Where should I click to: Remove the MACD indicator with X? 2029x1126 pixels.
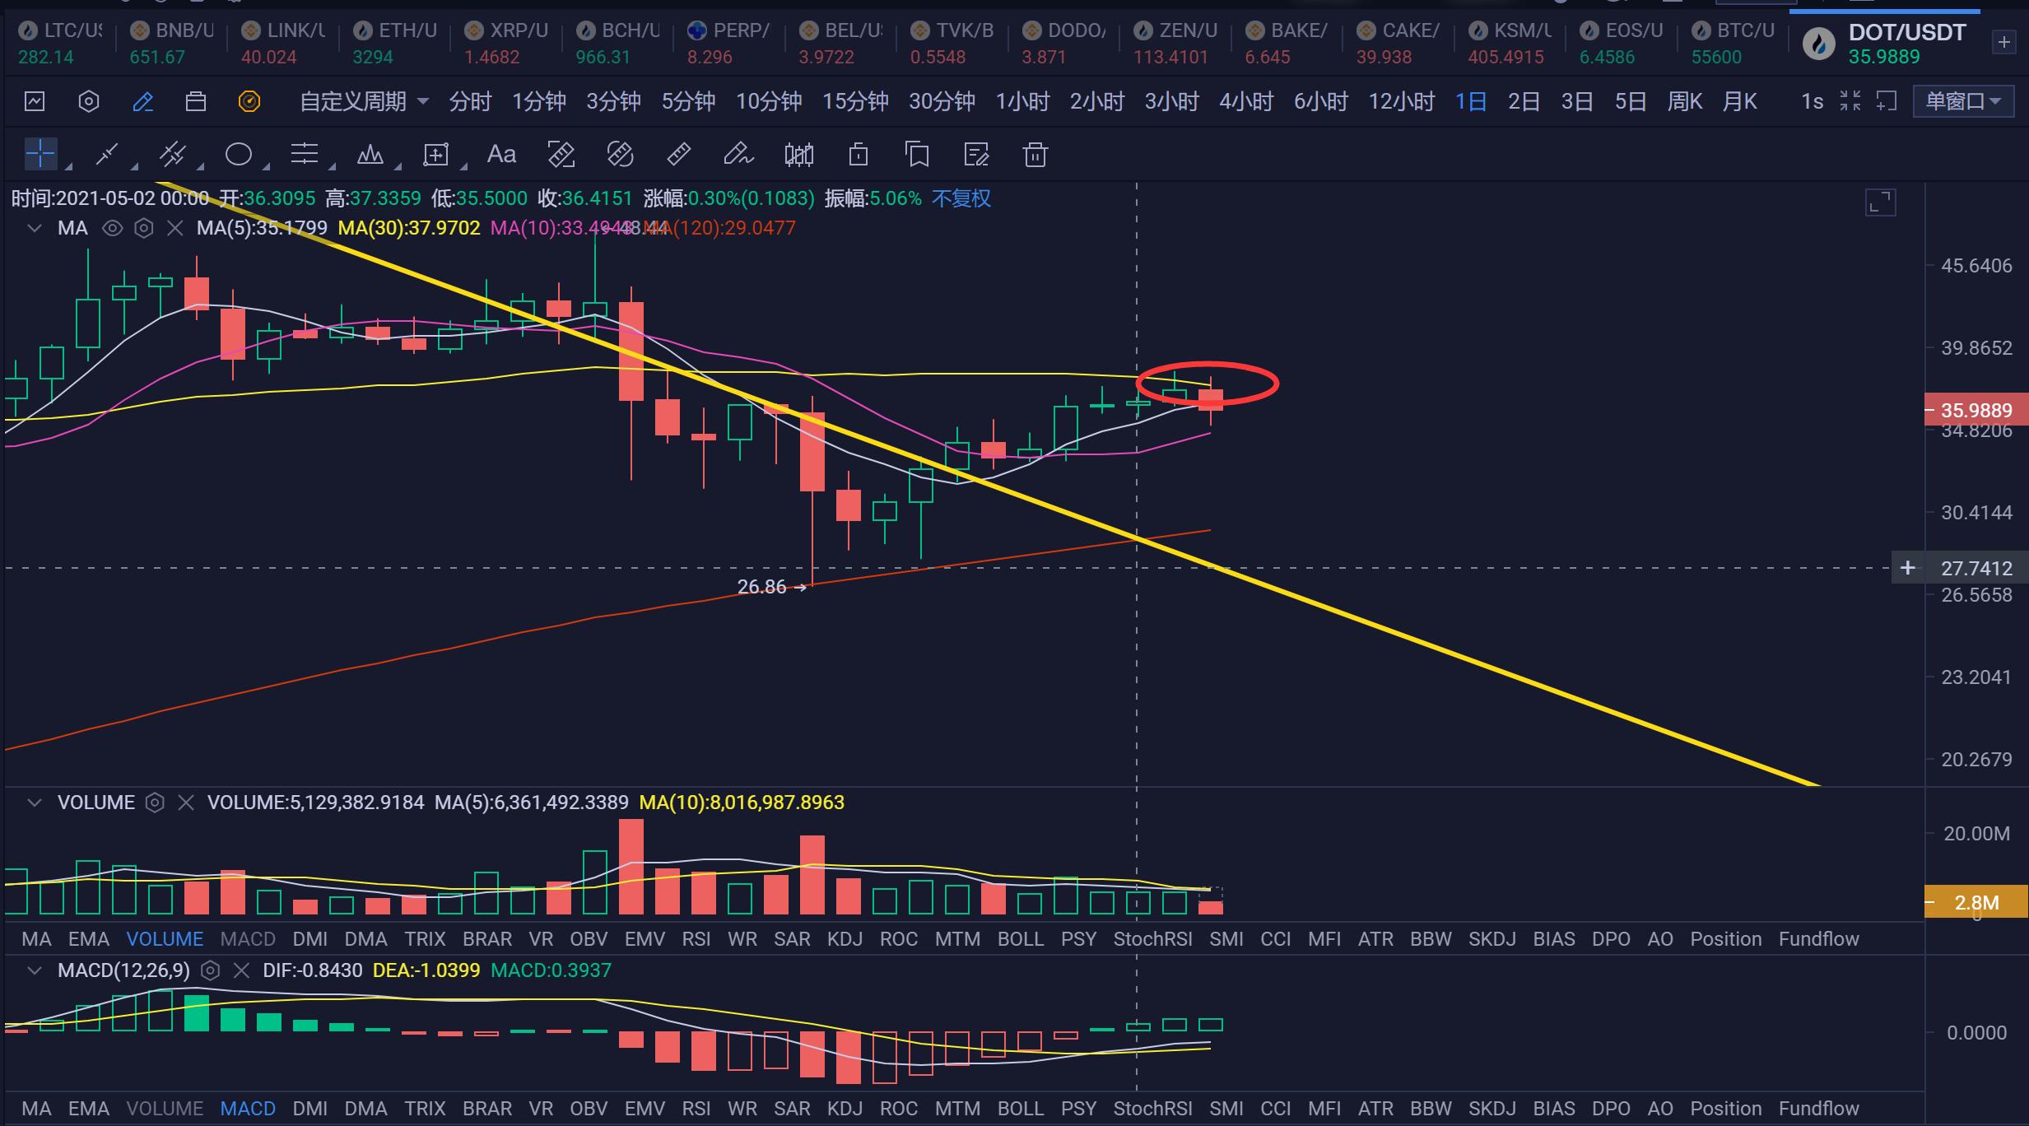(x=241, y=970)
